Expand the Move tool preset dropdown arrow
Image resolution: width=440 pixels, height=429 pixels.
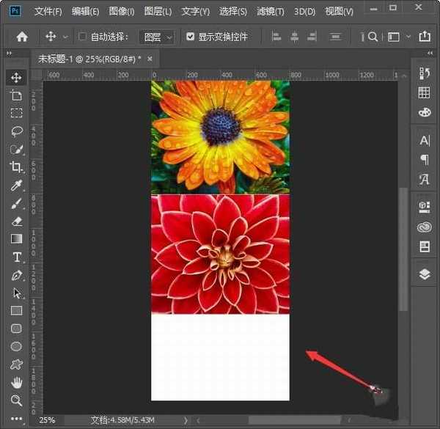tap(66, 37)
